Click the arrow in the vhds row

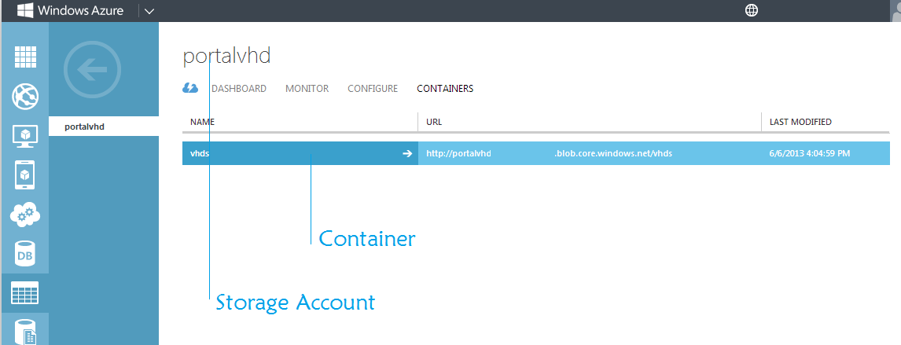tap(406, 153)
